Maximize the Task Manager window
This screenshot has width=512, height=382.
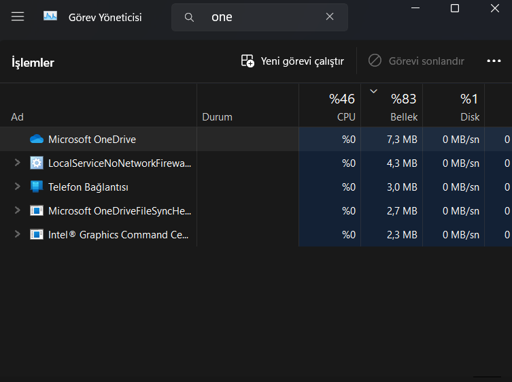[455, 8]
